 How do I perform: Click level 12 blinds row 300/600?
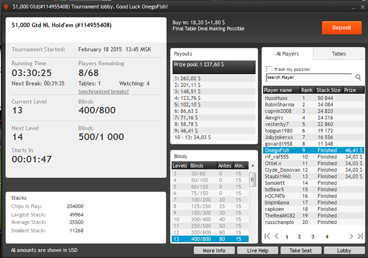tap(210, 232)
